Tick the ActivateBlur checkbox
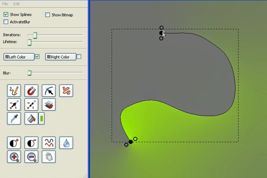This screenshot has width=267, height=178. [x=6, y=22]
